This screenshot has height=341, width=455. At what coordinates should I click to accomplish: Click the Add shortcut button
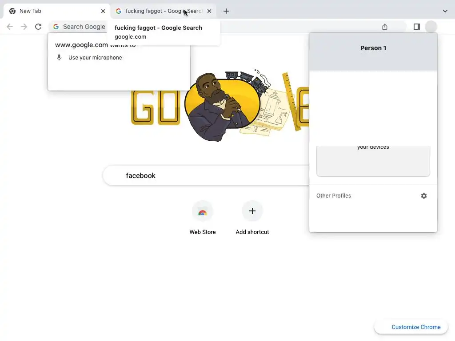point(252,218)
